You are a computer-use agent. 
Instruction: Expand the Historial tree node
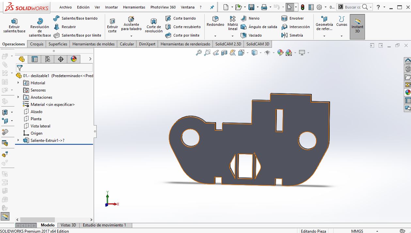click(18, 83)
